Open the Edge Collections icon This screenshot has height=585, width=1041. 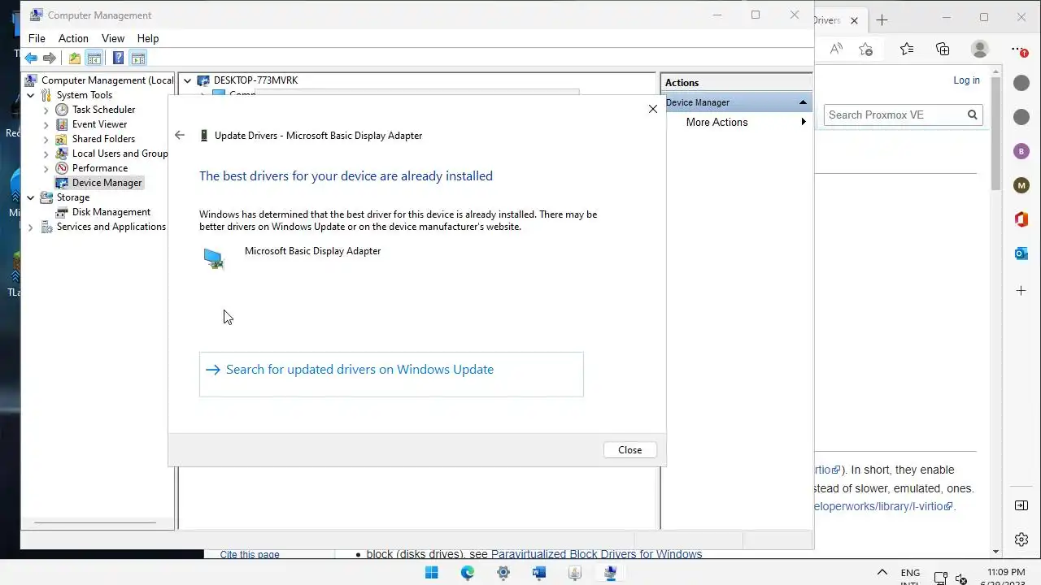pyautogui.click(x=943, y=49)
